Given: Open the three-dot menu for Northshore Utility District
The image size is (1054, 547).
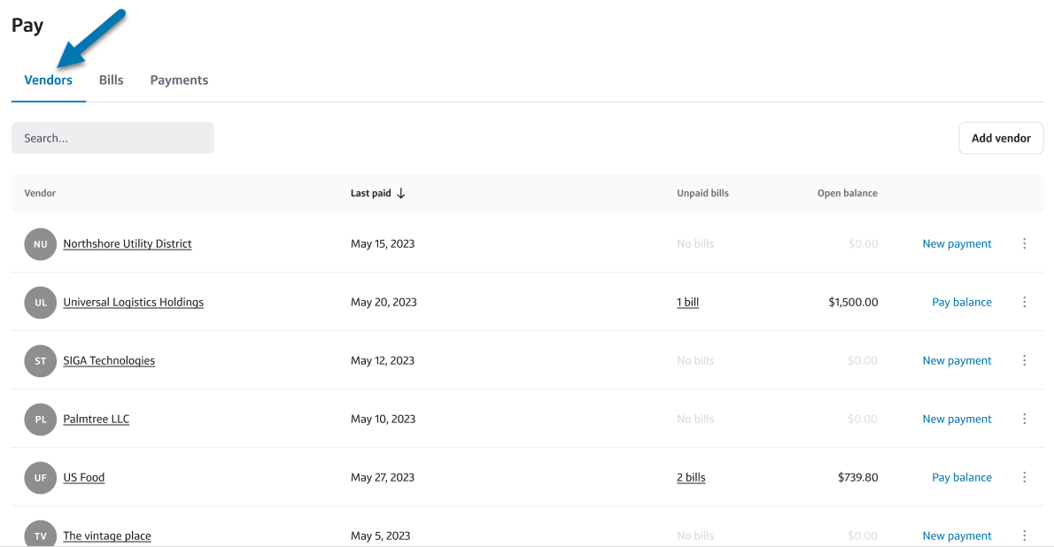Looking at the screenshot, I should click(x=1024, y=243).
